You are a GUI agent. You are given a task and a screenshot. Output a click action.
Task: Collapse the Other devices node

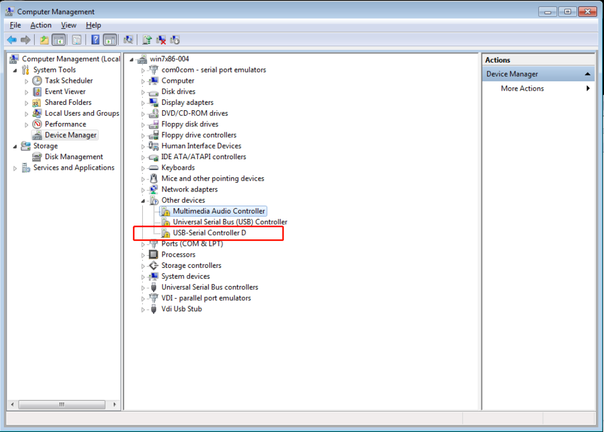point(143,200)
